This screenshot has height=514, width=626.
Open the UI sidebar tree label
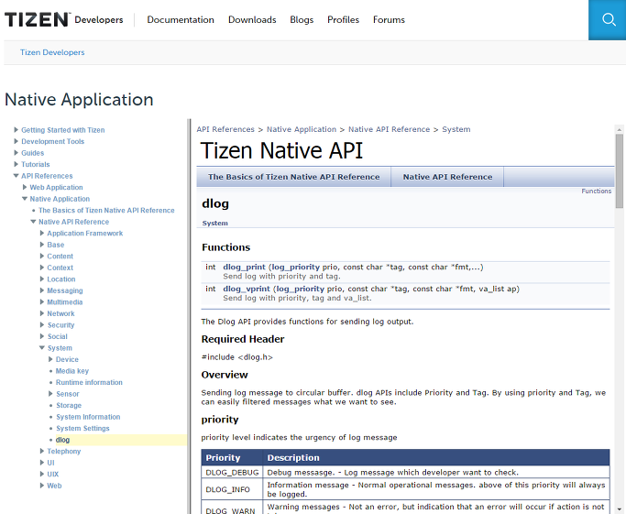click(x=50, y=463)
